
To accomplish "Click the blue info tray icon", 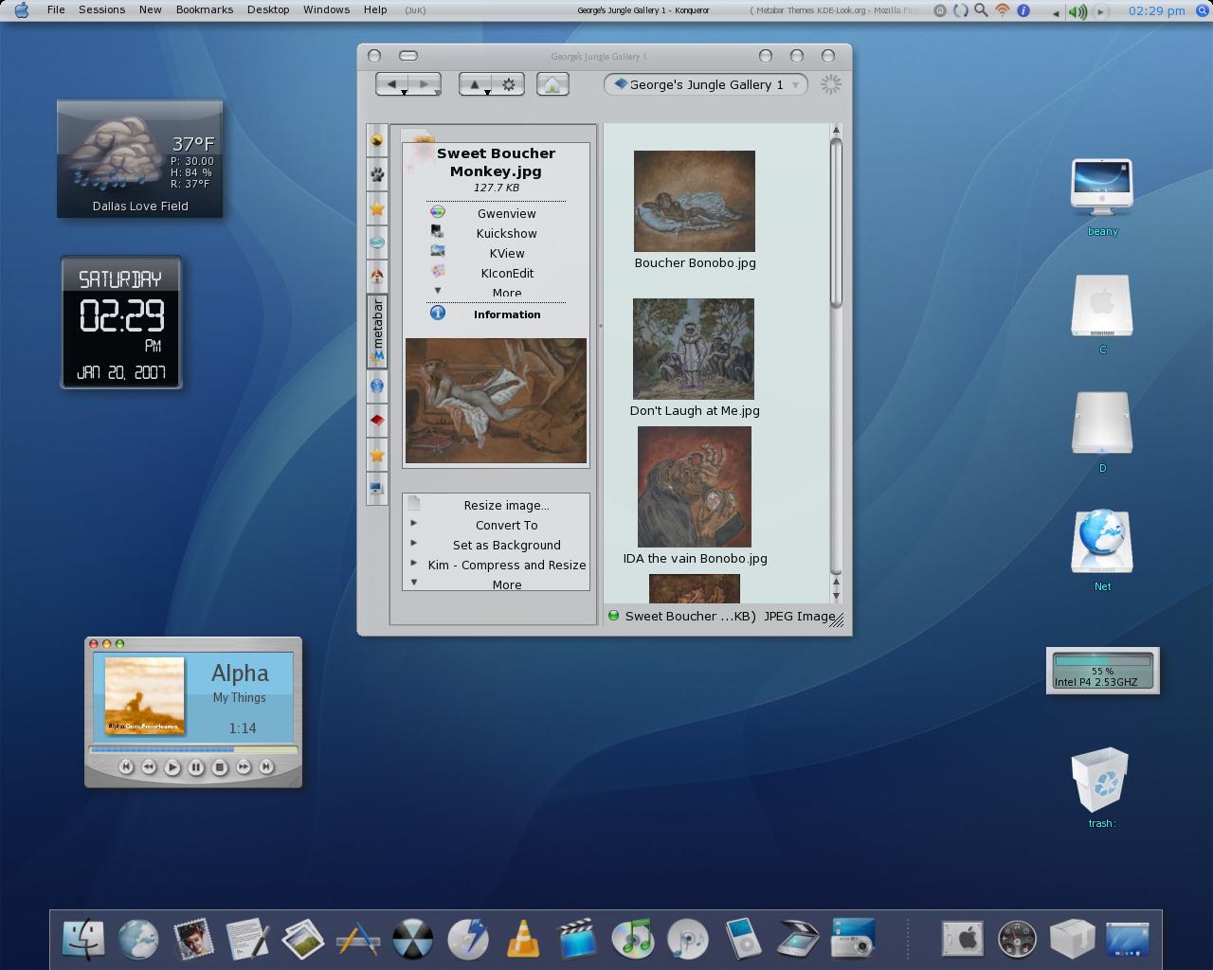I will (1023, 10).
